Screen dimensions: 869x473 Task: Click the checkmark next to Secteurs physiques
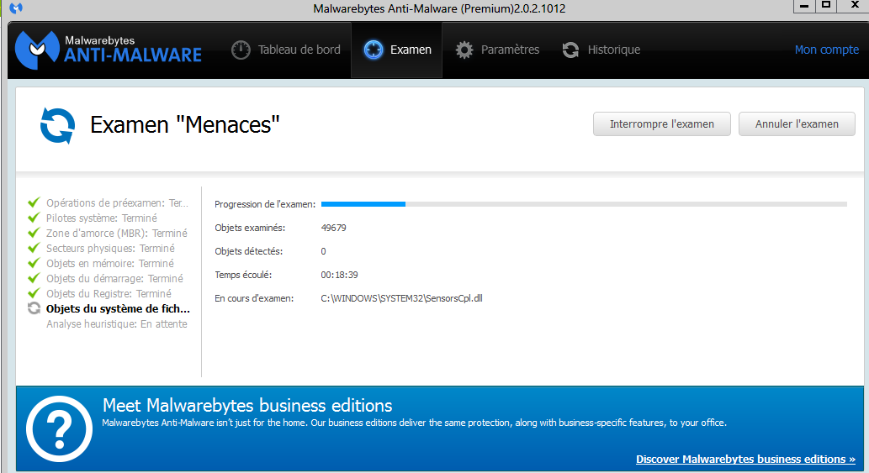[x=34, y=248]
